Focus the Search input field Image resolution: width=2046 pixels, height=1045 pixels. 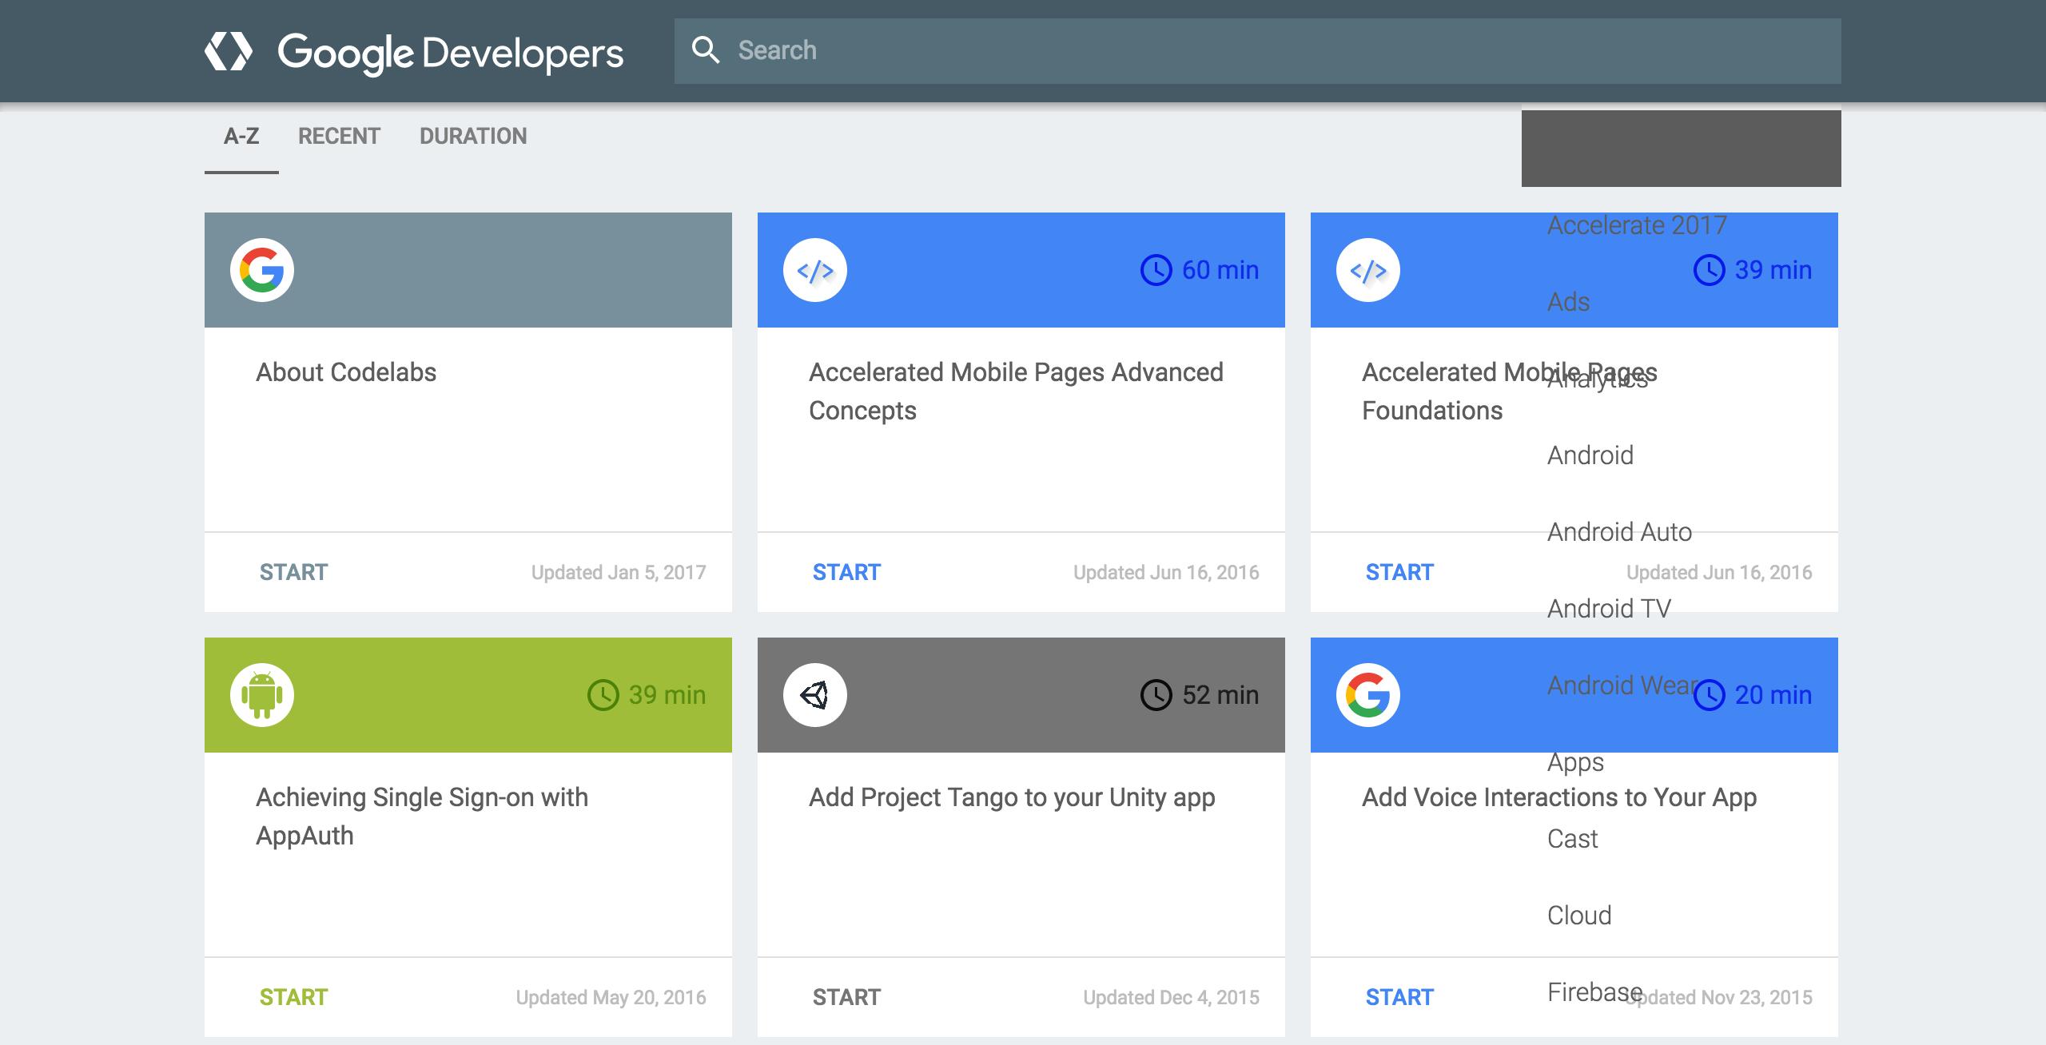[x=1279, y=50]
